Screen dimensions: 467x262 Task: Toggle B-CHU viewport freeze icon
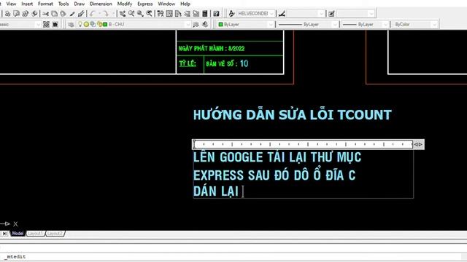pos(93,24)
